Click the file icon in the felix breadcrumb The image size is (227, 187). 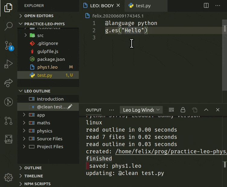pyautogui.click(x=88, y=16)
